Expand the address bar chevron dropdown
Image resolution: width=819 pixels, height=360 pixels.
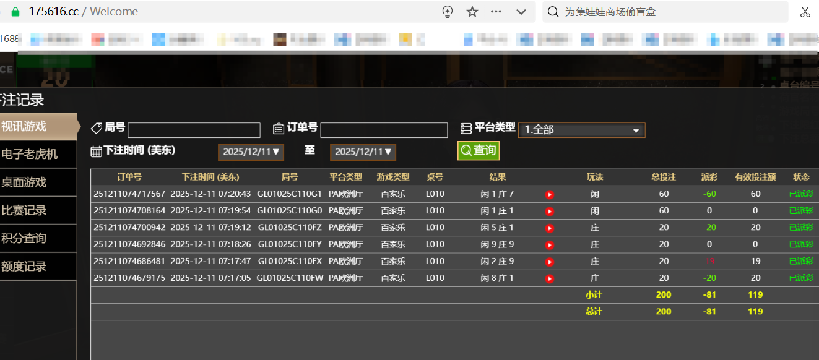(521, 12)
